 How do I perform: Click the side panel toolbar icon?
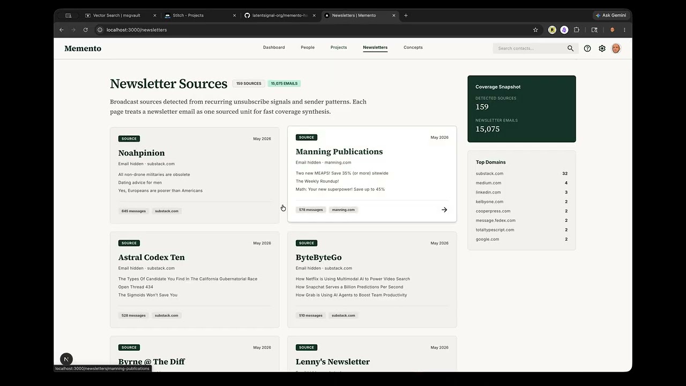[594, 30]
